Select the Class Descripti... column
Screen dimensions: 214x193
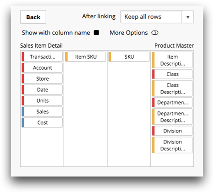click(x=172, y=88)
